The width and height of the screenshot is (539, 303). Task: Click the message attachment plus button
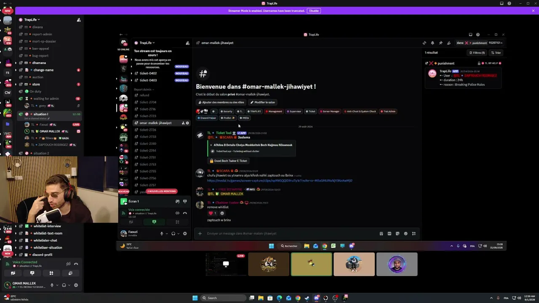tap(200, 234)
